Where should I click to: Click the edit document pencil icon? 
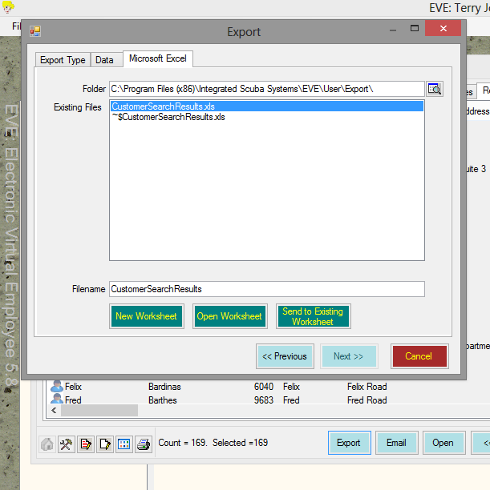(x=86, y=443)
